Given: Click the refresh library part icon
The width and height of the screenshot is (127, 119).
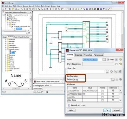Looking at the screenshot, I should coord(111,72).
